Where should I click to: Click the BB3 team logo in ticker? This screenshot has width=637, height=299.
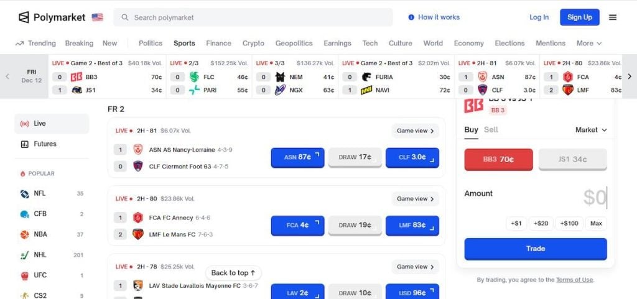coord(77,76)
